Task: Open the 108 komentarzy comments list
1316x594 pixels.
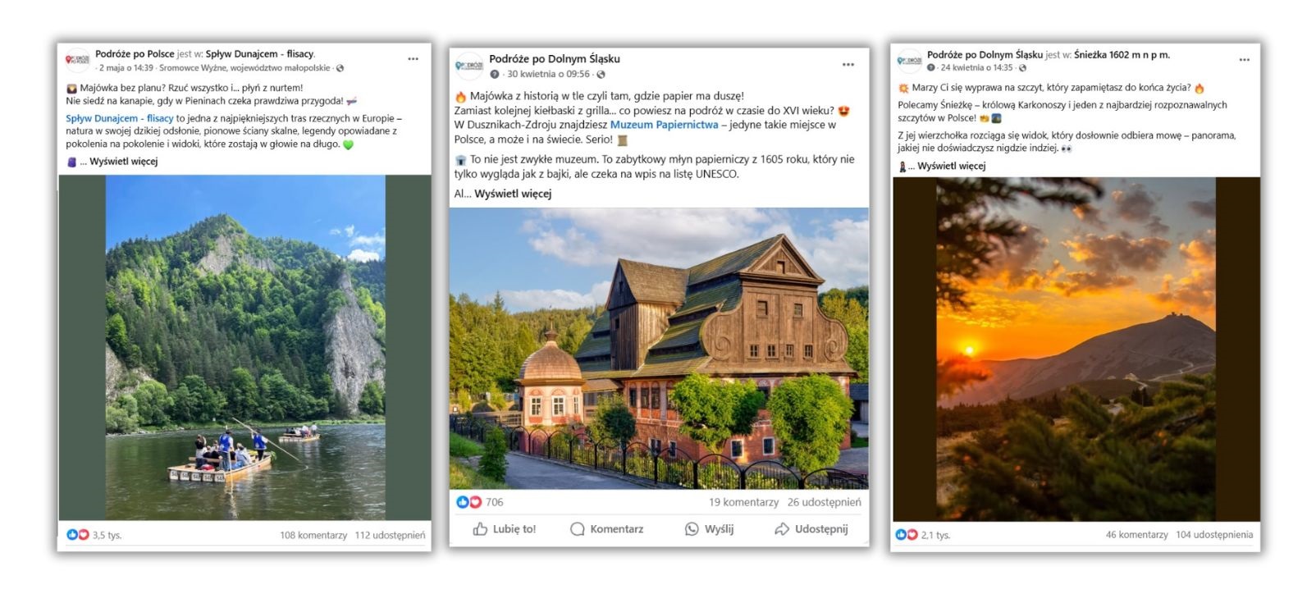Action: pos(313,535)
